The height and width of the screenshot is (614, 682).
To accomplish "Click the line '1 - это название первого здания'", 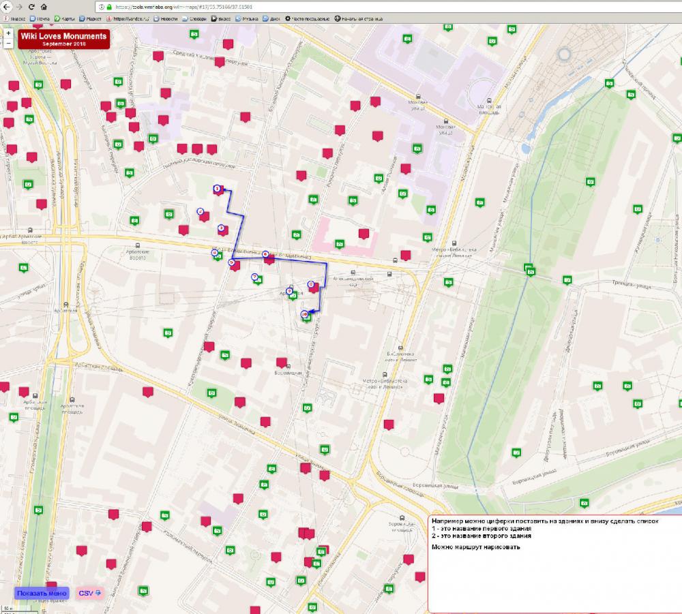I will pos(481,528).
